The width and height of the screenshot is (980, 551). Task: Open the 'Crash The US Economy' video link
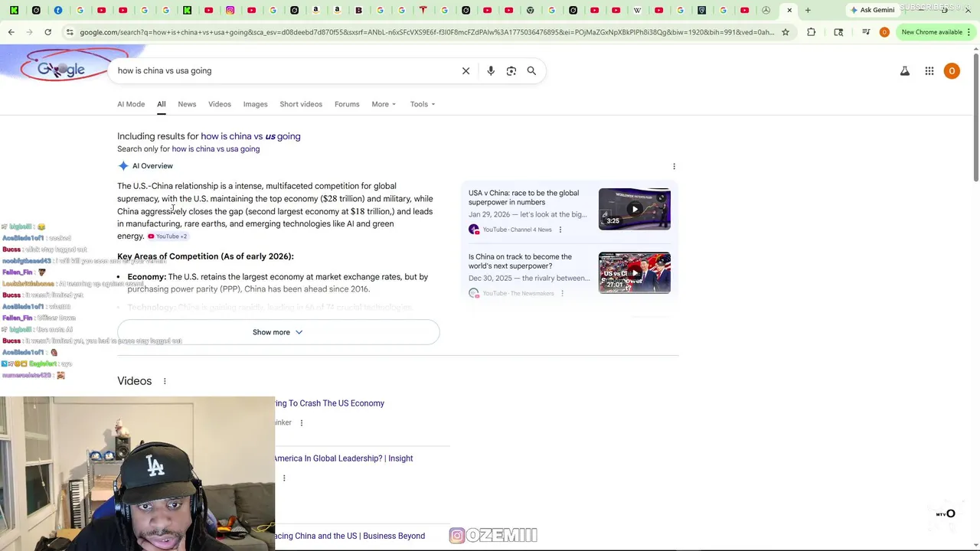pos(329,403)
